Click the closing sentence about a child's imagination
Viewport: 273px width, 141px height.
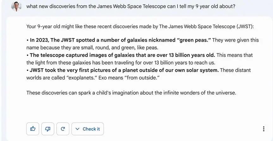[x=131, y=93]
